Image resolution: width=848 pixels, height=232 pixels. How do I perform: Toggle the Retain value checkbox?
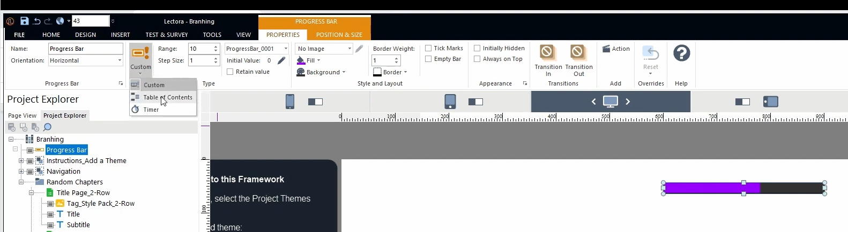click(230, 72)
